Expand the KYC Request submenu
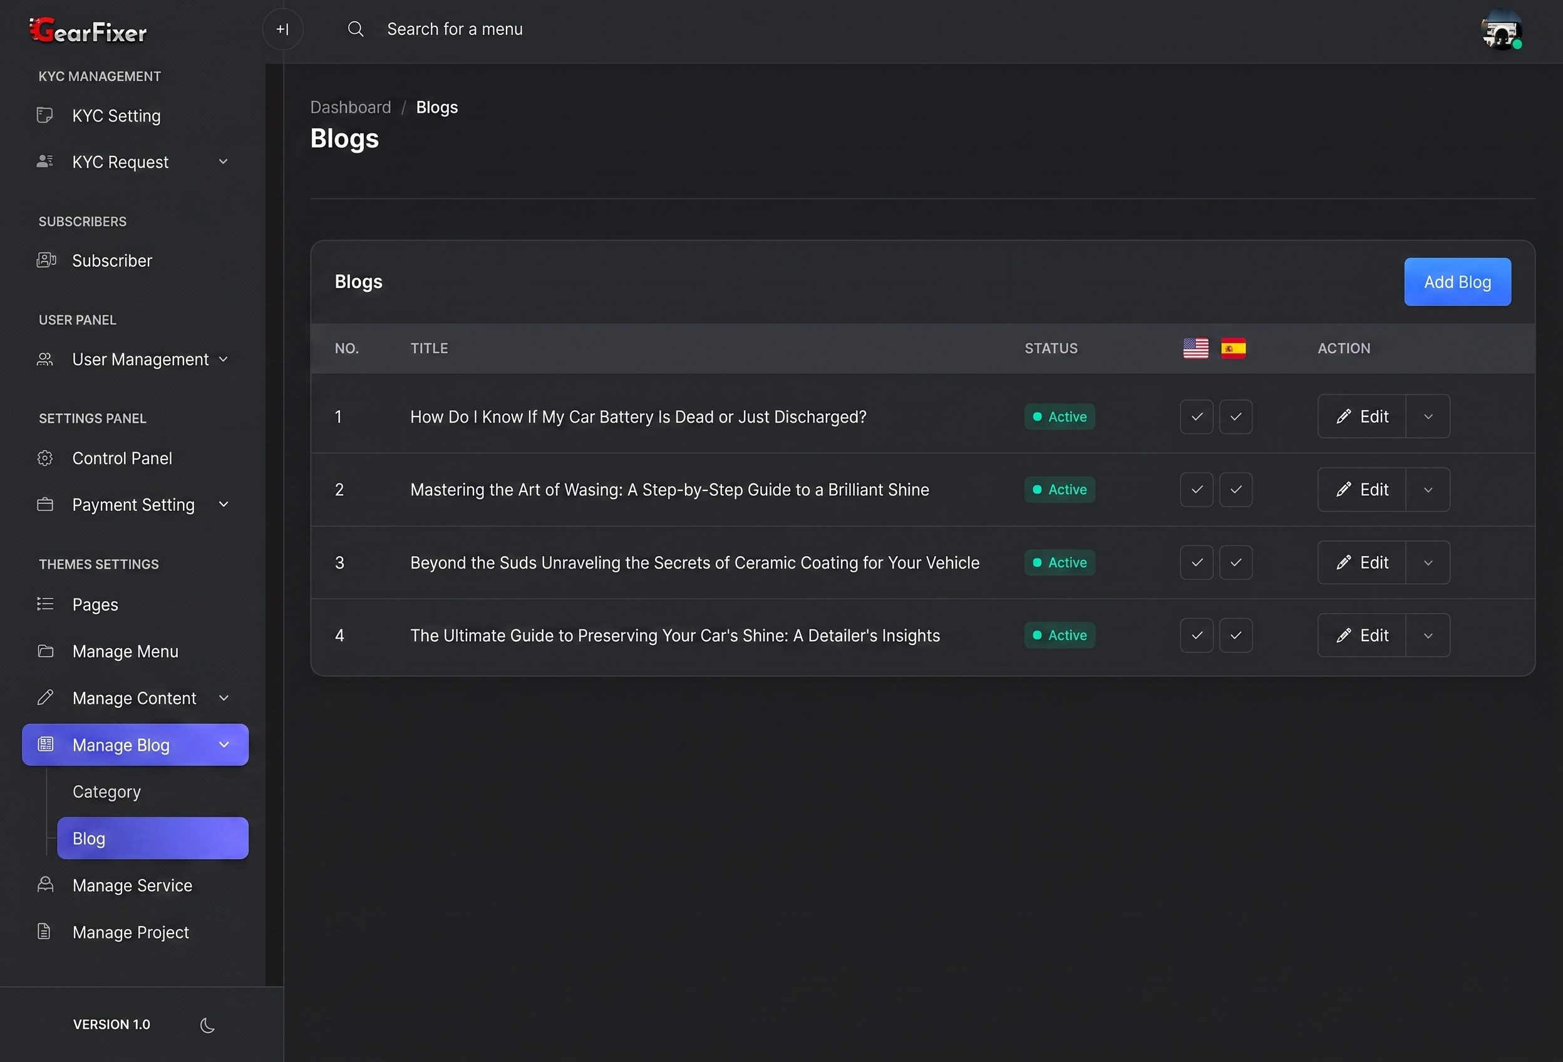The image size is (1563, 1062). [x=224, y=162]
